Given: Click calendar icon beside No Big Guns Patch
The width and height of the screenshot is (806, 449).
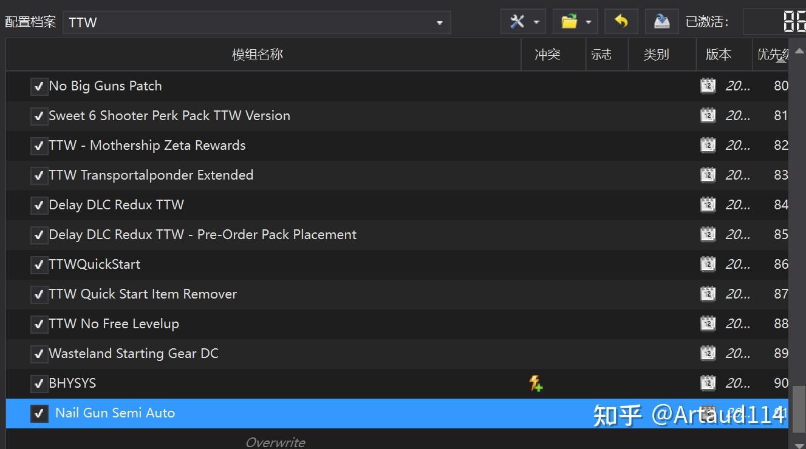Looking at the screenshot, I should tap(708, 86).
